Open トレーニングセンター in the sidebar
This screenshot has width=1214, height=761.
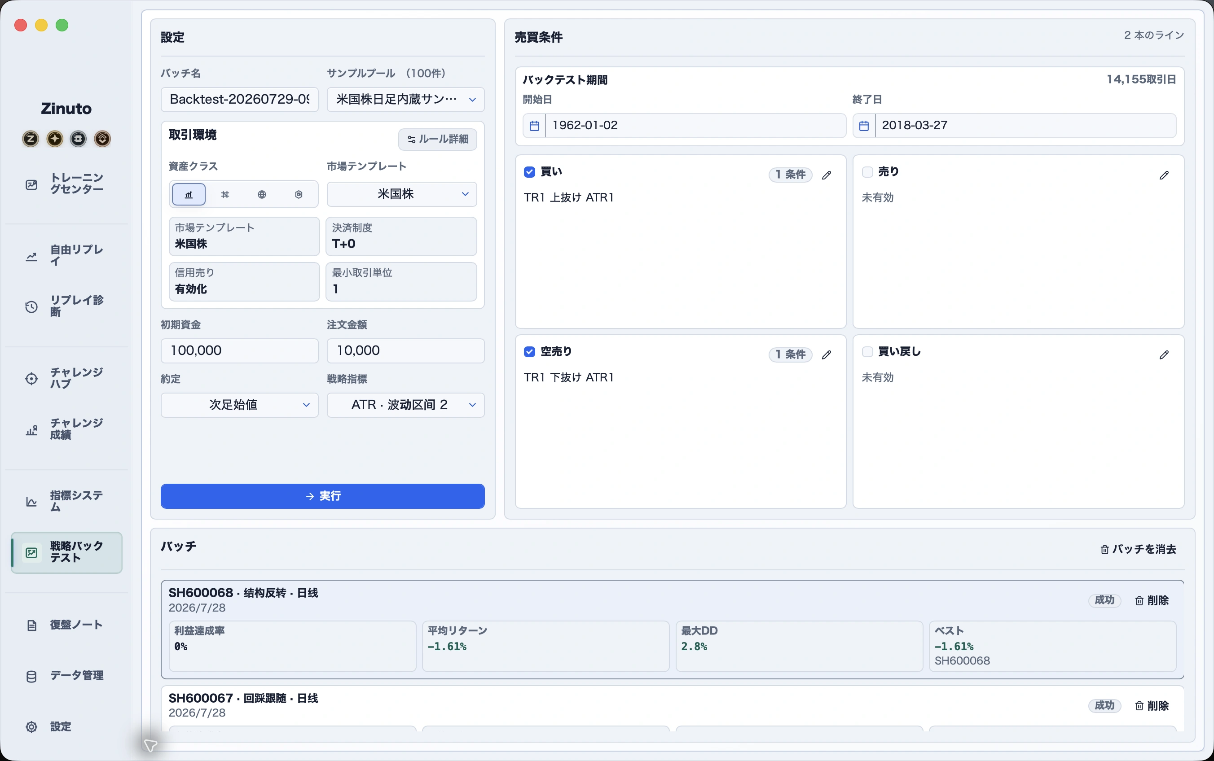[66, 184]
